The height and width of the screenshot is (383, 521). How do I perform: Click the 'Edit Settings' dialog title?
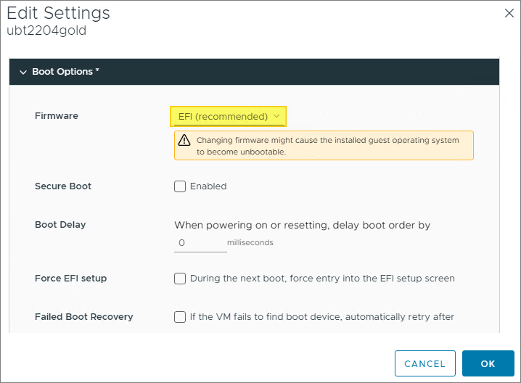click(x=58, y=13)
